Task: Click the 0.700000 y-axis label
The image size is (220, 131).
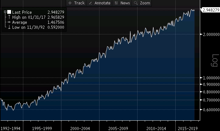Action: click(211, 100)
